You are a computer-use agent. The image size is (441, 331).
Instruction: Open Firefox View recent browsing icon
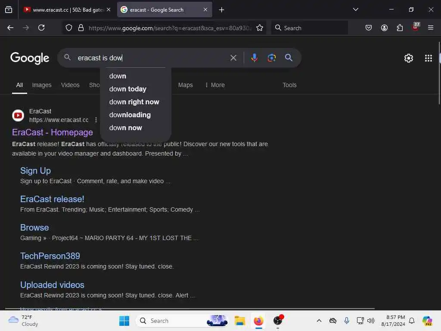click(9, 10)
